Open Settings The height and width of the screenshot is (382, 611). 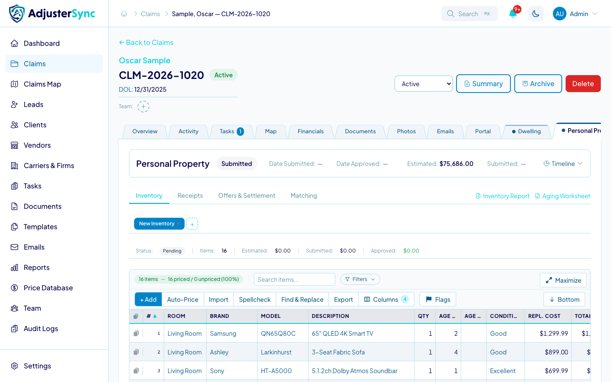coord(54,366)
